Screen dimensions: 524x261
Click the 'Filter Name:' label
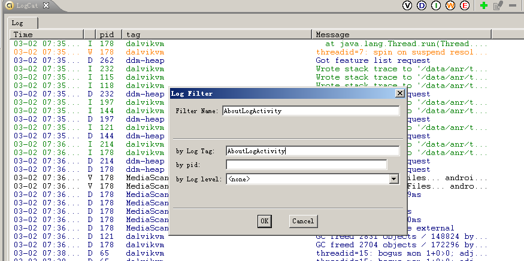pos(197,111)
